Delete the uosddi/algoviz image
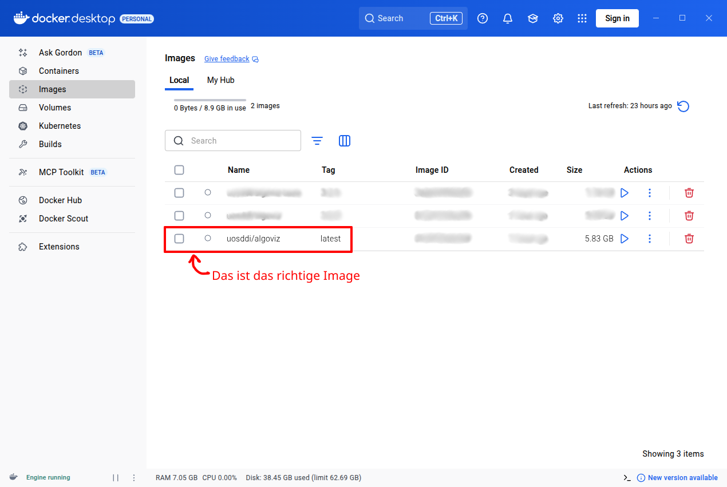 [689, 239]
